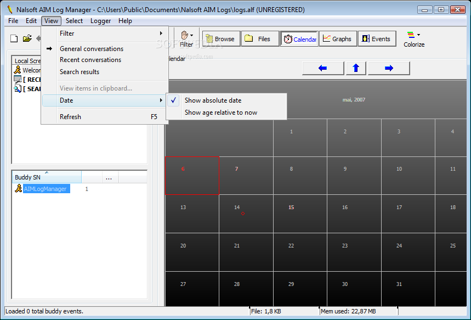Screen dimensions: 471x320
Task: Click the Filter hand icon
Action: pyautogui.click(x=184, y=35)
